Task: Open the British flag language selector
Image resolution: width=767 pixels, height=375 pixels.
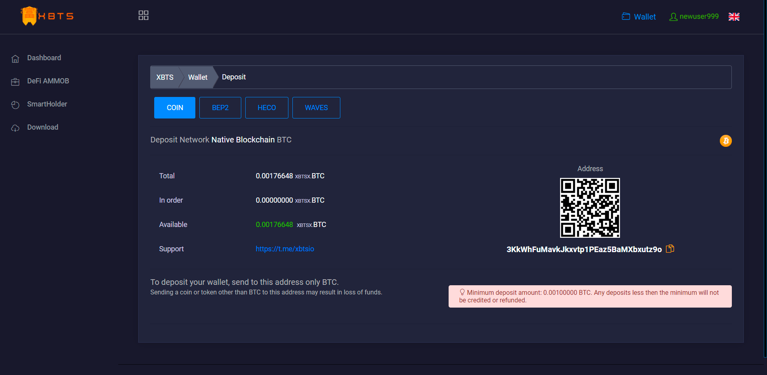Action: (x=734, y=16)
